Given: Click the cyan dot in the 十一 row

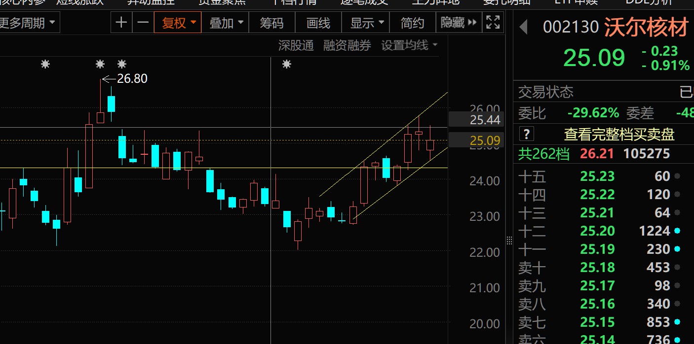Looking at the screenshot, I should tap(677, 249).
